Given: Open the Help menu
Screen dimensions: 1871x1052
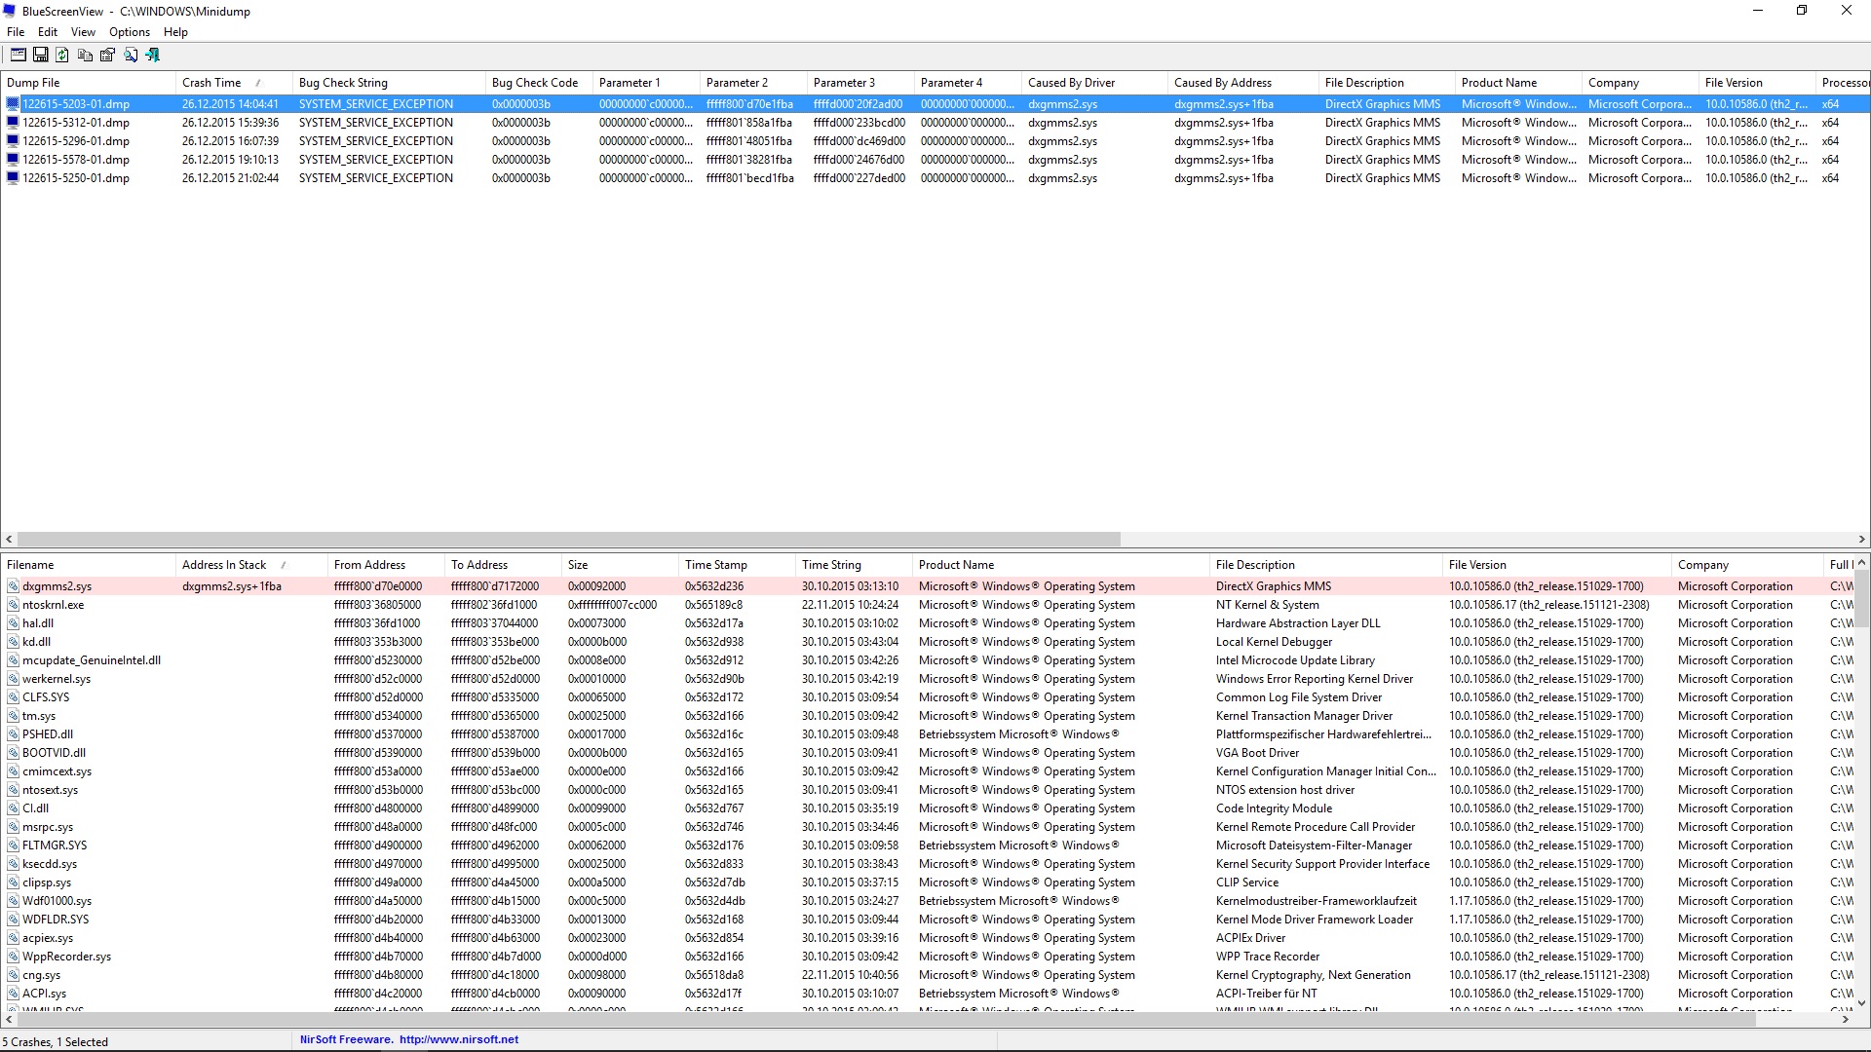Looking at the screenshot, I should point(175,32).
